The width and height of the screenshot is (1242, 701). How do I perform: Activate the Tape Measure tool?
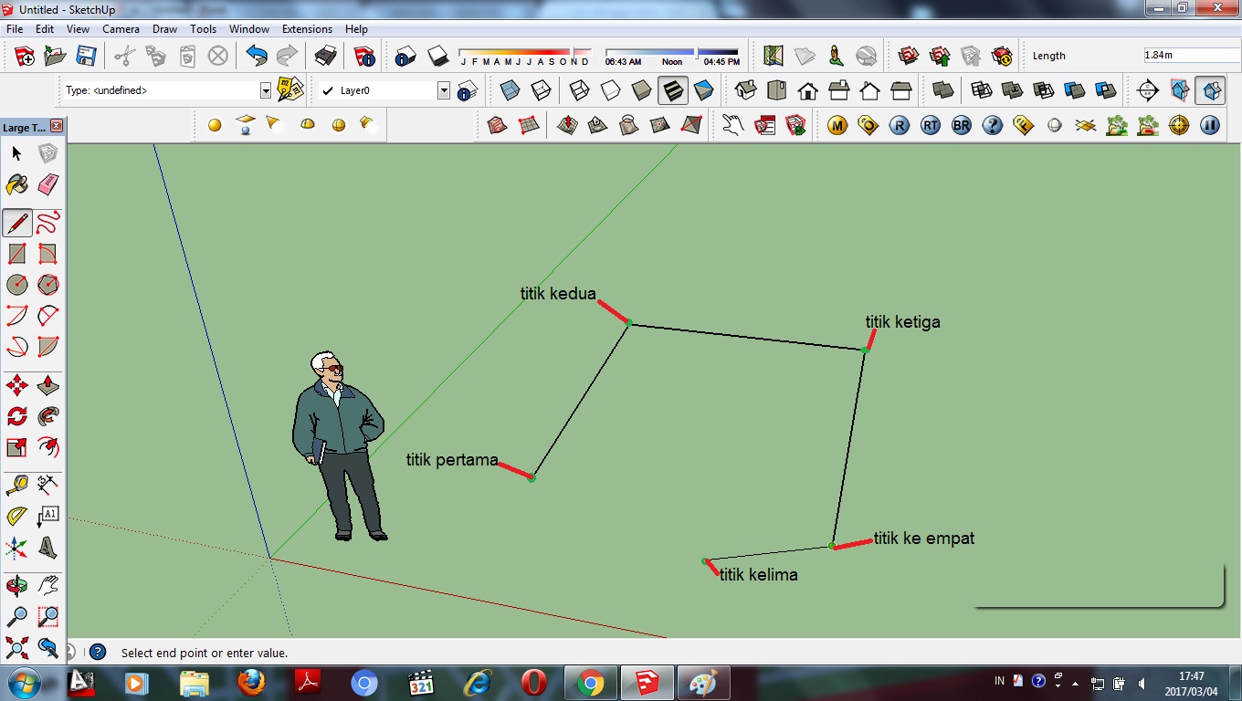click(16, 484)
